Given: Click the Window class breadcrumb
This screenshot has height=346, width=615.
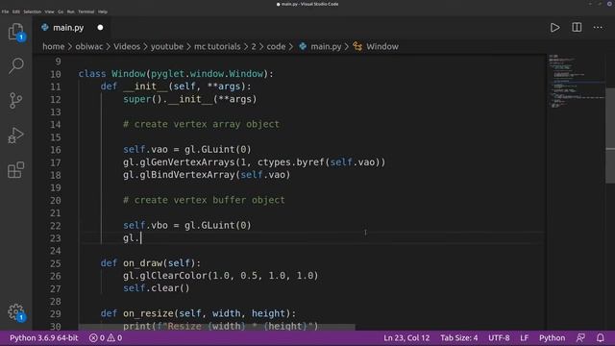Looking at the screenshot, I should [x=382, y=46].
